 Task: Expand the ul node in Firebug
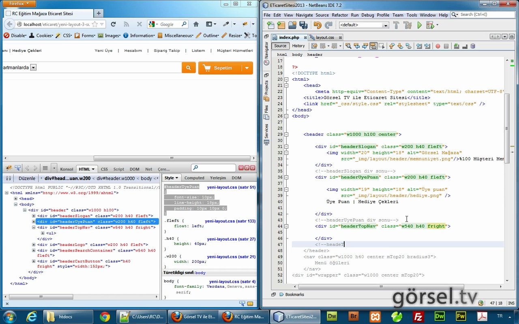[43, 233]
